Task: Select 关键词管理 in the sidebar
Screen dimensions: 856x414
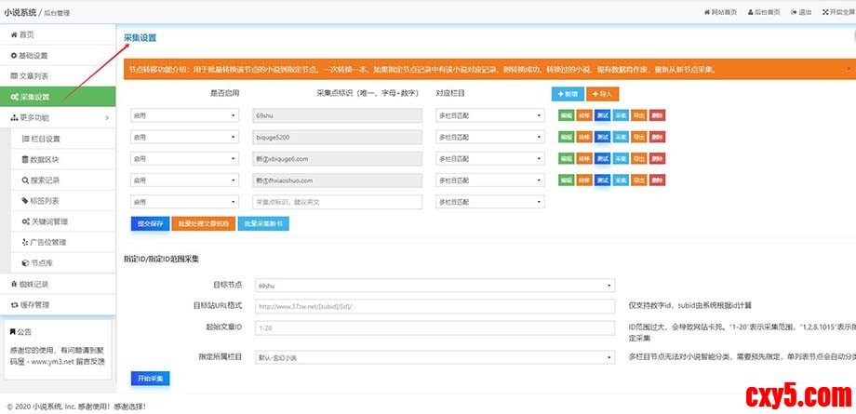Action: 68,221
